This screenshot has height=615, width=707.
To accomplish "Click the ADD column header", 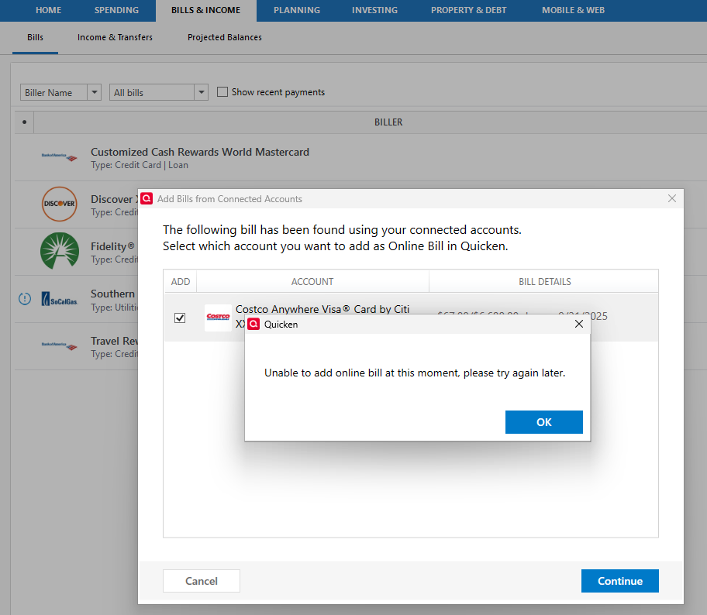I will click(181, 282).
